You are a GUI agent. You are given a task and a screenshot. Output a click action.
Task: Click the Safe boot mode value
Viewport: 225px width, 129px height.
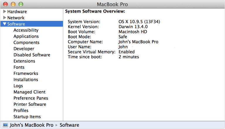click(123, 37)
